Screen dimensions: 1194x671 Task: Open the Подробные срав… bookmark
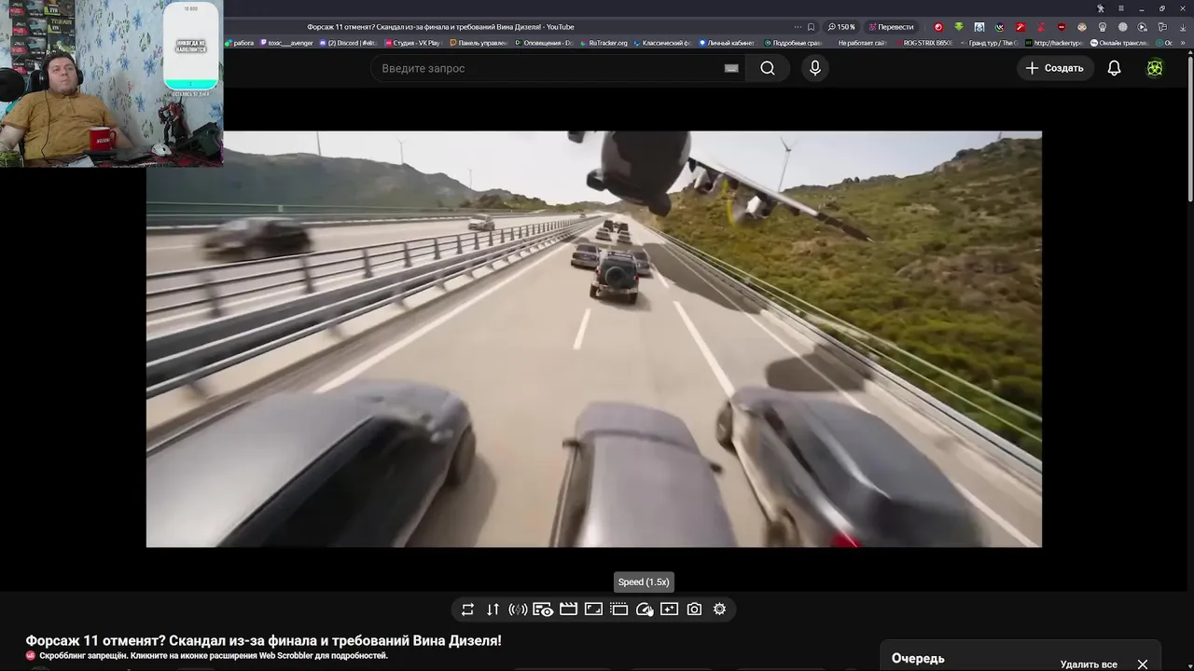click(793, 43)
